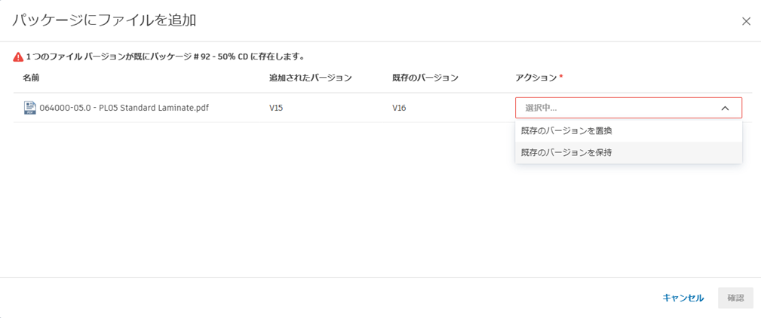Viewport: 761px width, 318px height.
Task: Close the add files to package dialog
Action: (x=746, y=21)
